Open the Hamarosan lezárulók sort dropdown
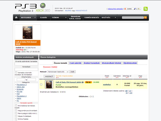Screen dimensions: 161x121 (x=58, y=72)
